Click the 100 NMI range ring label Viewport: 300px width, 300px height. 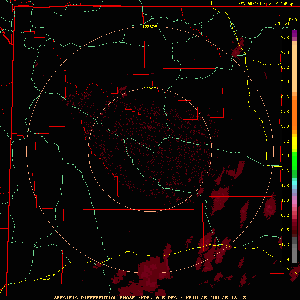pyautogui.click(x=150, y=26)
